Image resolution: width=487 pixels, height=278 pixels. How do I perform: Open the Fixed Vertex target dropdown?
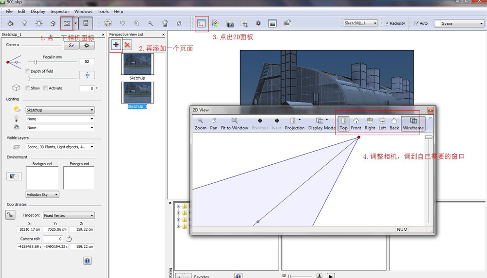(68, 215)
